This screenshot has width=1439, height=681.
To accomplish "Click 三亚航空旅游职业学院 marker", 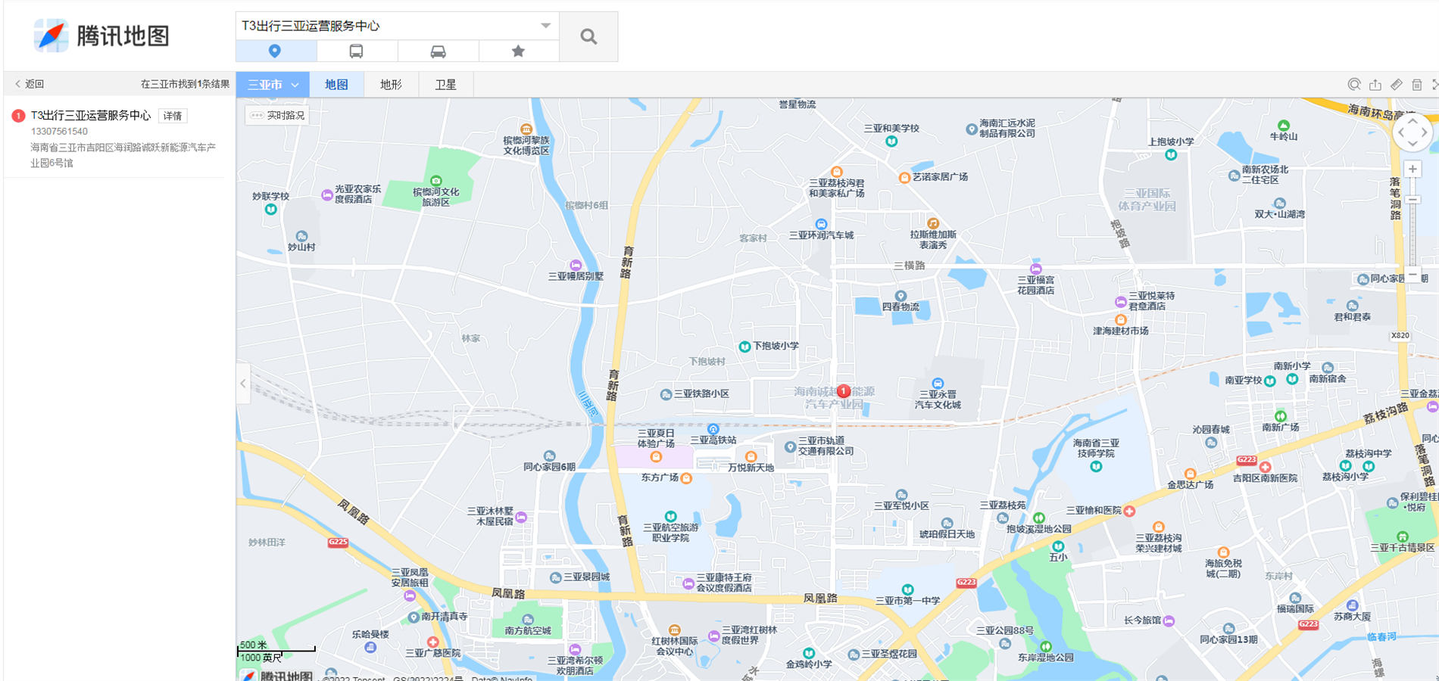I will [x=670, y=517].
